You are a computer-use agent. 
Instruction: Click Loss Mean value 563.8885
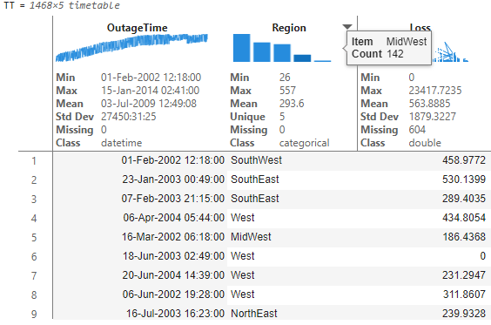[429, 104]
